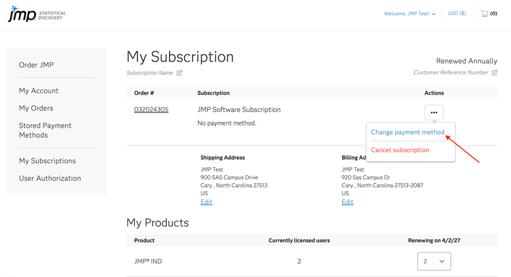Open My Subscriptions in sidebar

[47, 161]
